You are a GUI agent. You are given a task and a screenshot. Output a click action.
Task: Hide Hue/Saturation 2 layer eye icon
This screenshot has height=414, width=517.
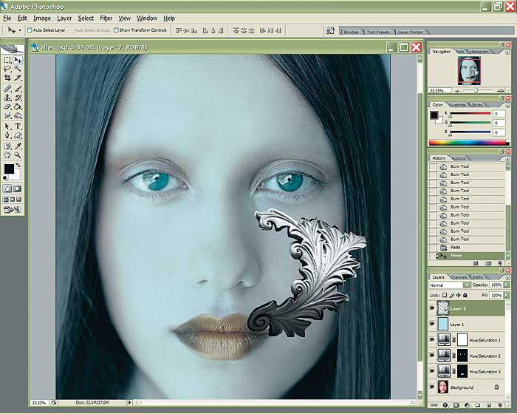432,356
